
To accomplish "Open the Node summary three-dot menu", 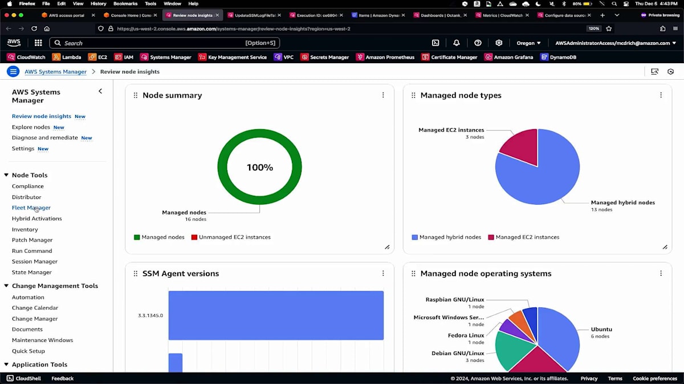I will tap(383, 95).
